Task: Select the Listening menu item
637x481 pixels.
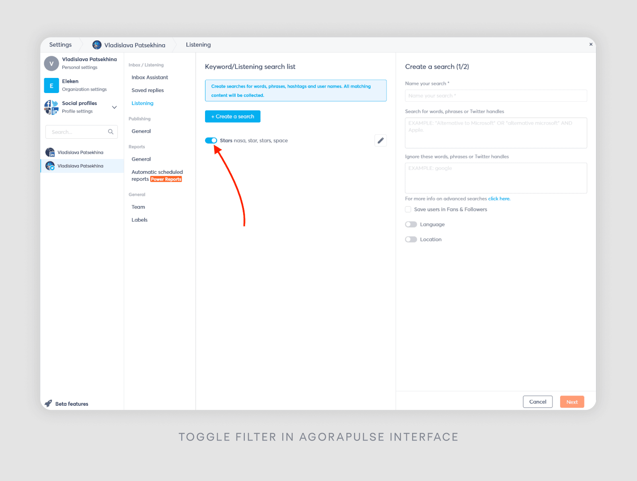Action: tap(143, 103)
